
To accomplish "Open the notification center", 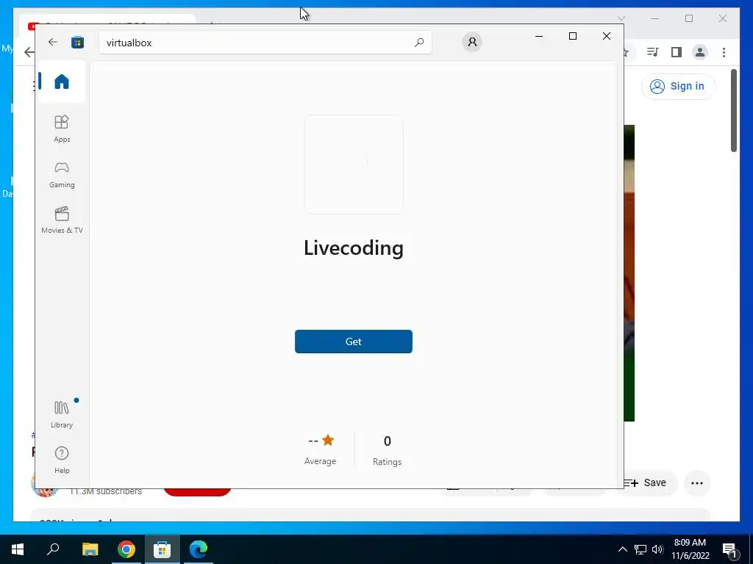I will click(x=730, y=549).
